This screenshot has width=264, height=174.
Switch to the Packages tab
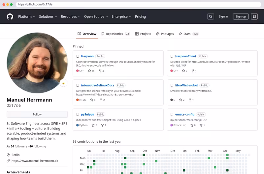point(165,34)
